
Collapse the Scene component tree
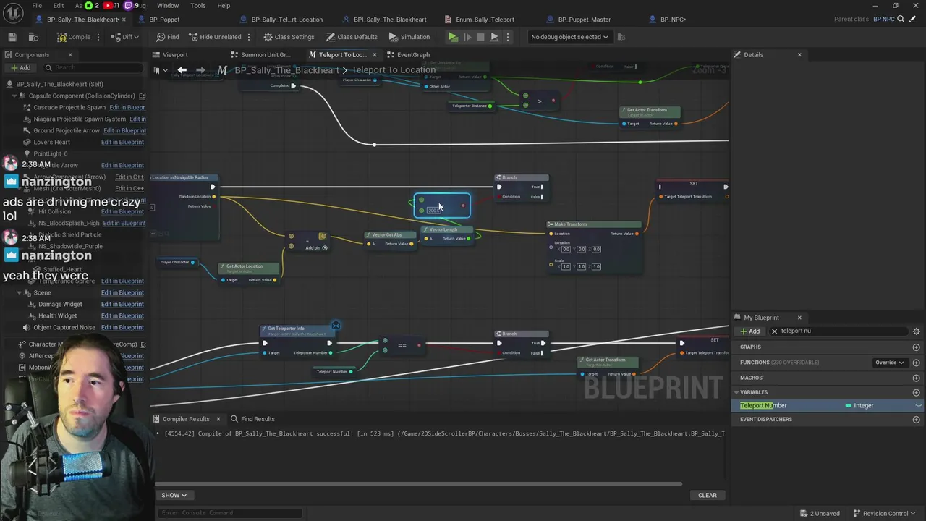[x=20, y=292]
